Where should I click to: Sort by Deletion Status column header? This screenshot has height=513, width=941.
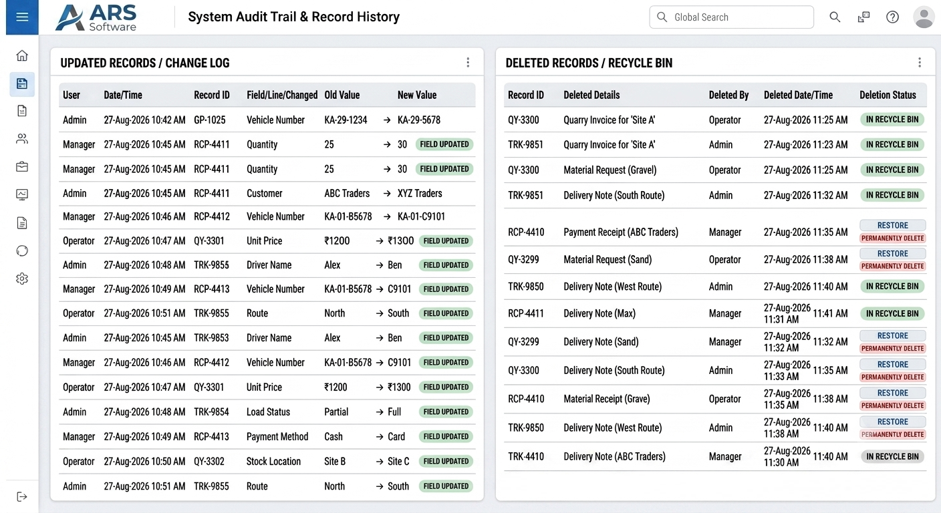pyautogui.click(x=888, y=95)
